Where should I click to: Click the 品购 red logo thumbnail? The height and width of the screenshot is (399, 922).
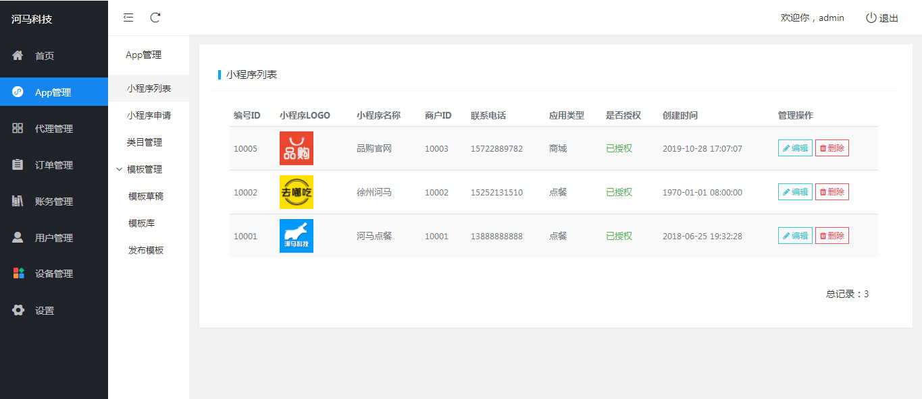296,148
